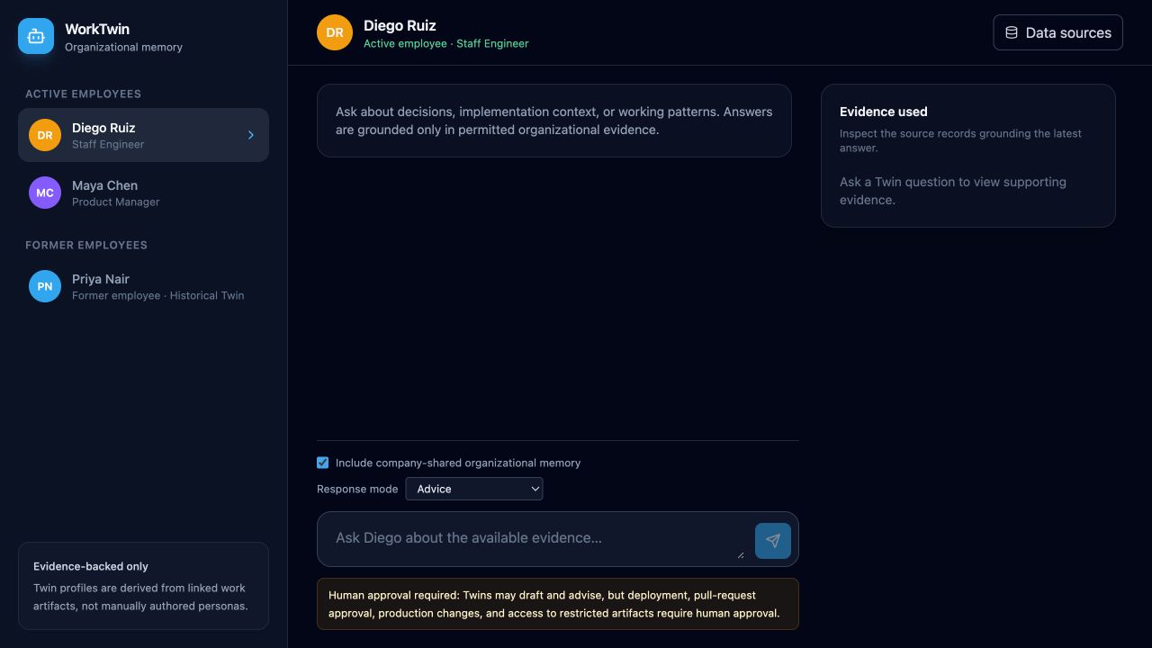1152x648 pixels.
Task: Click Maya Chen's MC avatar
Action: [45, 193]
